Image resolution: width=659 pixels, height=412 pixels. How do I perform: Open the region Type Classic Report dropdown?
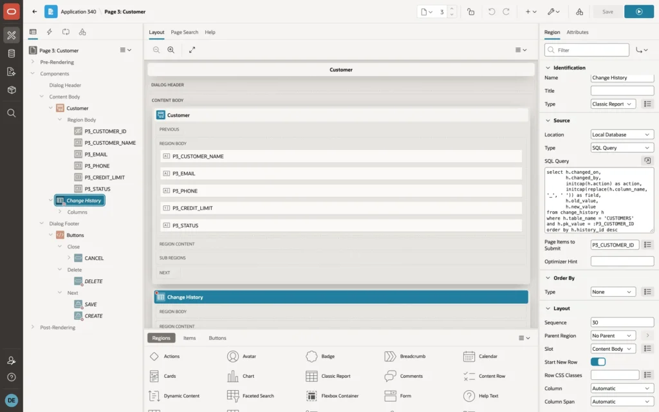click(x=613, y=104)
